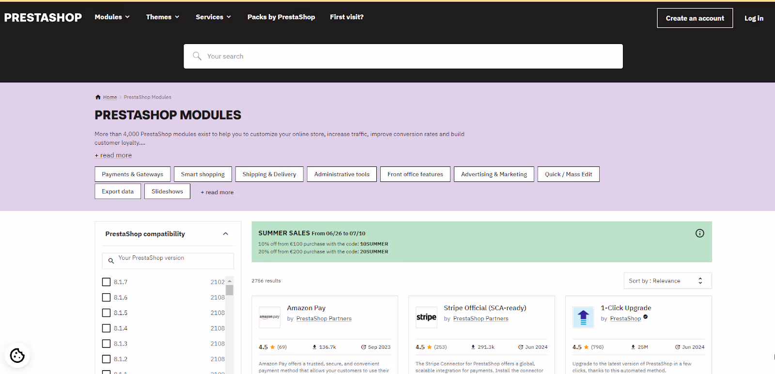Click the Stripe Official download count icon

473,347
